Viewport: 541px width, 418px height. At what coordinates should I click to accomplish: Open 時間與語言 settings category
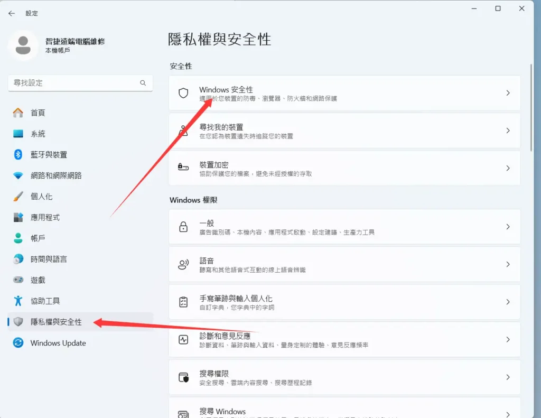click(x=80, y=259)
